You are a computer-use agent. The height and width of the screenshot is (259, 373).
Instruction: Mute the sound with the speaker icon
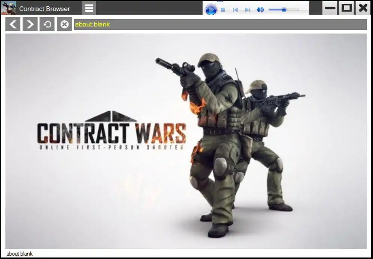pos(260,10)
